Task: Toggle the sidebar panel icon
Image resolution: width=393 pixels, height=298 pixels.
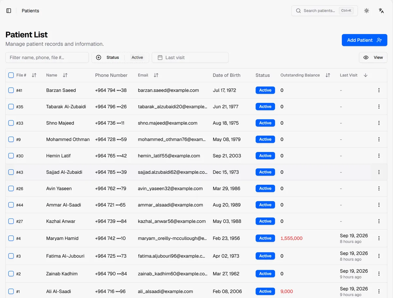Action: coord(9,11)
